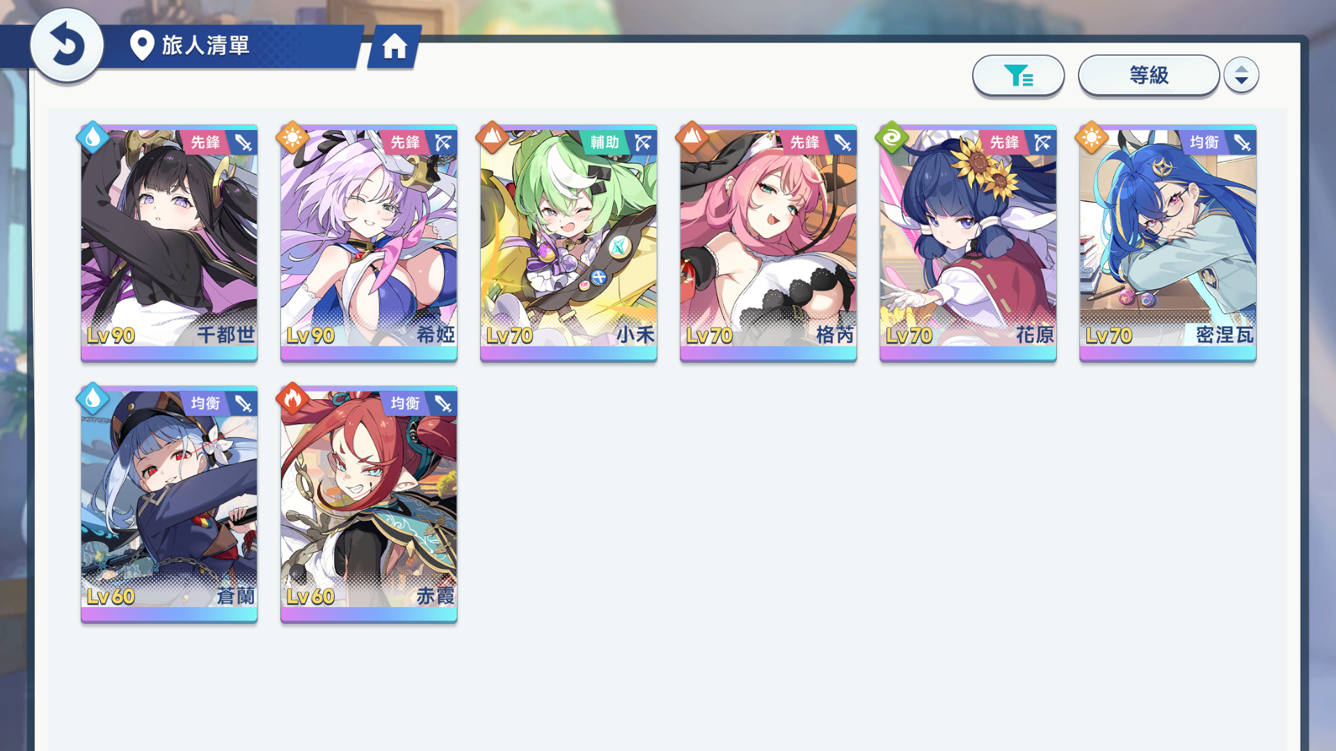Click the water element icon on 千都世
1336x751 pixels.
[x=93, y=138]
